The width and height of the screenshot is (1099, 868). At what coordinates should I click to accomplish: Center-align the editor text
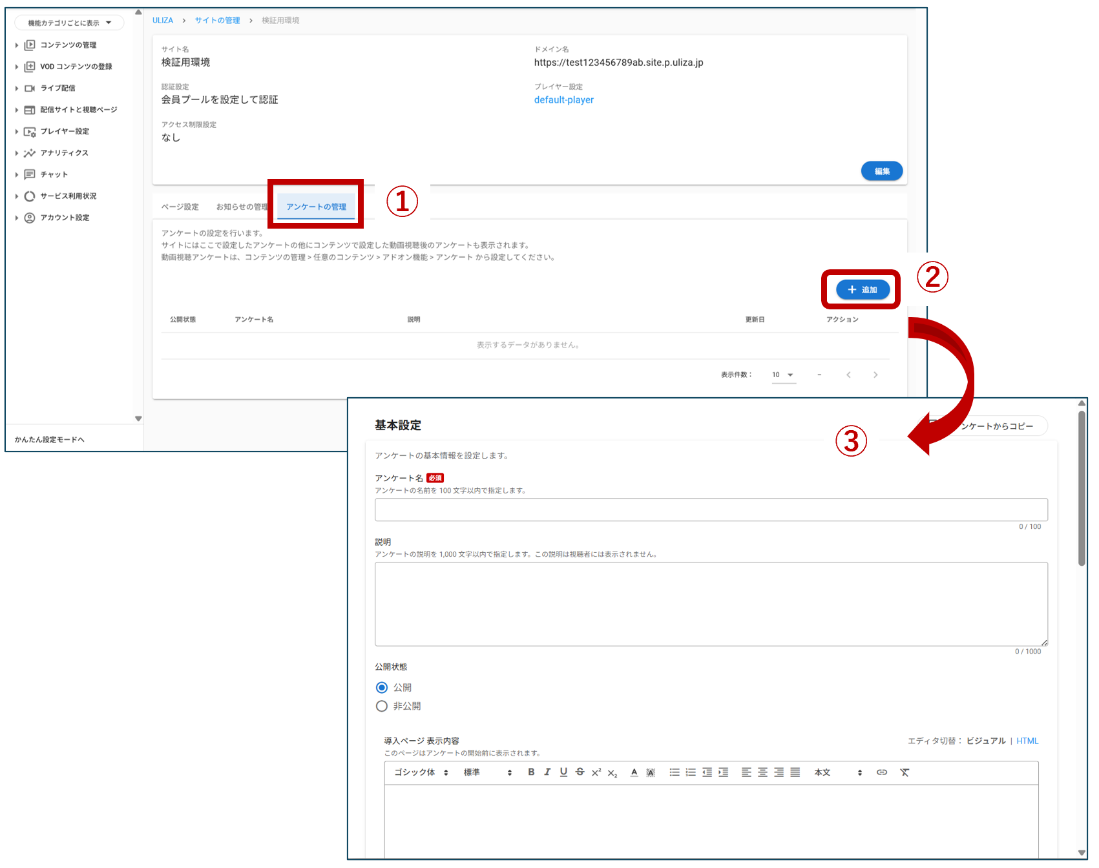(x=762, y=772)
